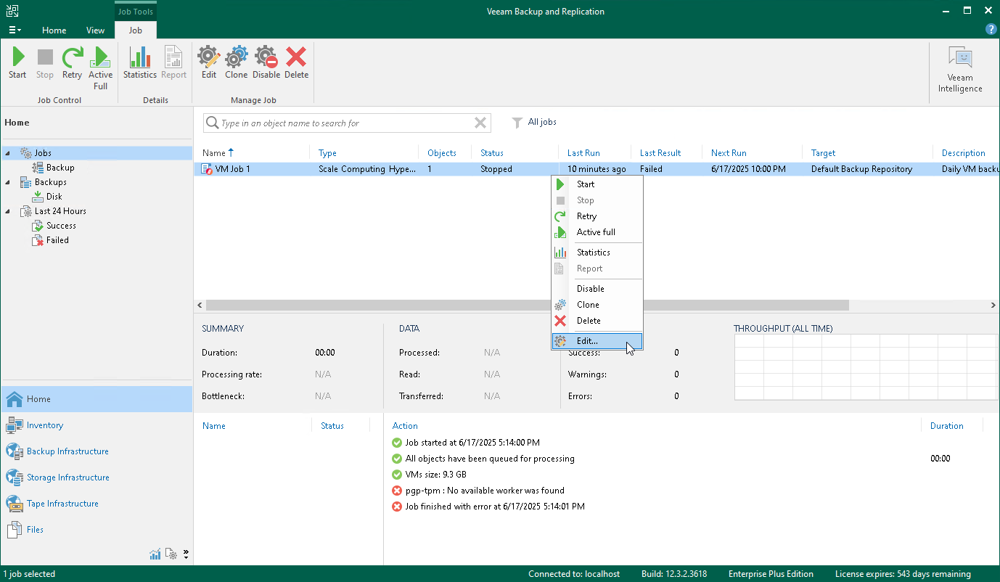The image size is (1000, 582).
Task: Click the Report button in the ribbon
Action: coord(174,63)
